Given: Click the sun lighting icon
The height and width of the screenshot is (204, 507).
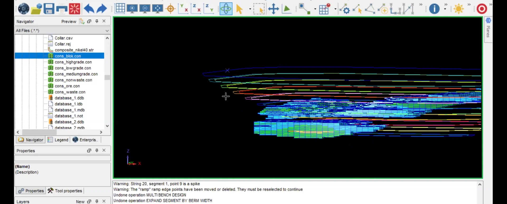Looking at the screenshot, I should [x=459, y=9].
